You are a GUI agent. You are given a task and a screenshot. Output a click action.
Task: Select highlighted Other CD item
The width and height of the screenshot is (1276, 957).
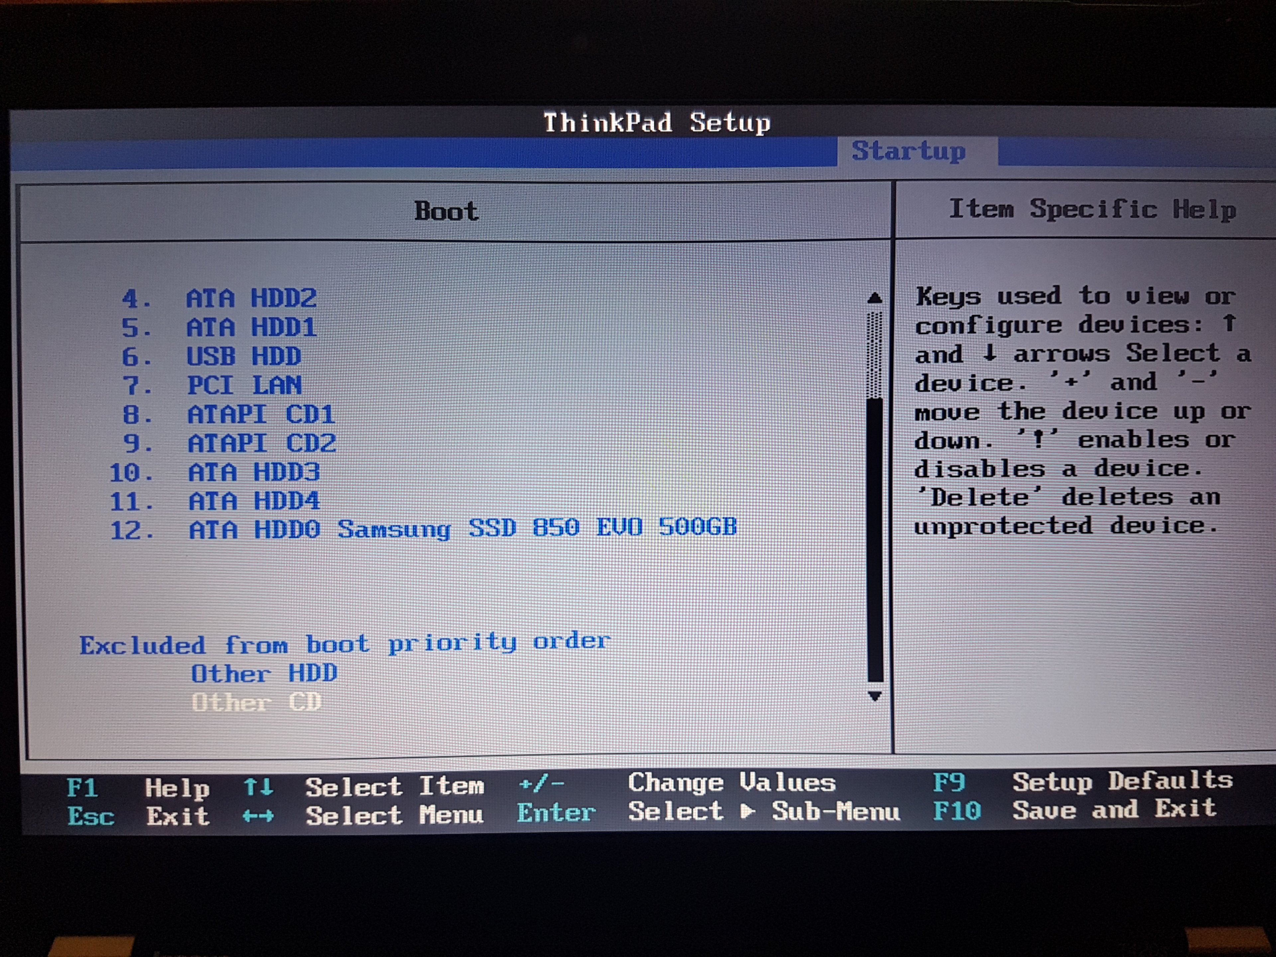(x=256, y=702)
